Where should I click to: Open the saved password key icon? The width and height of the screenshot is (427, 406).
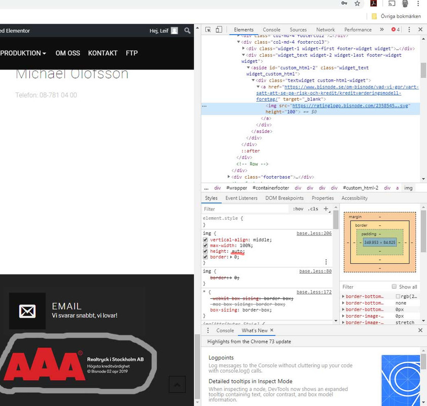pyautogui.click(x=344, y=3)
